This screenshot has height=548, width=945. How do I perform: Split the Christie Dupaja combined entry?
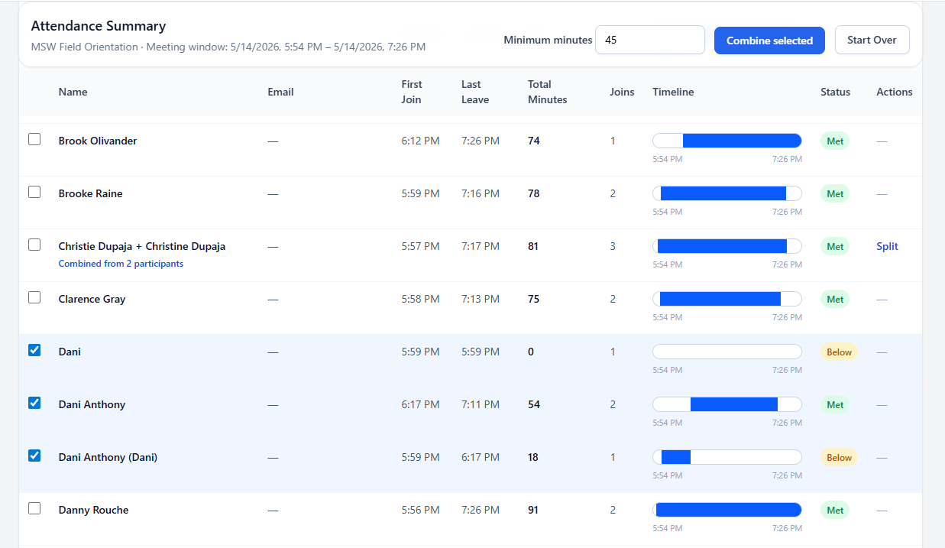pyautogui.click(x=887, y=246)
